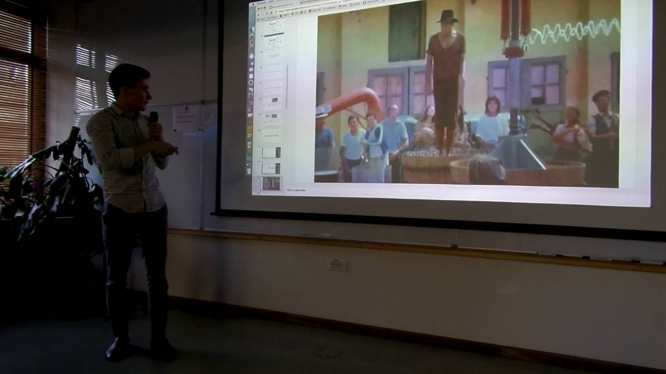The image size is (666, 374).
Task: Select the highlighted last slide thumbnail with purple photo
Action: coord(271,183)
